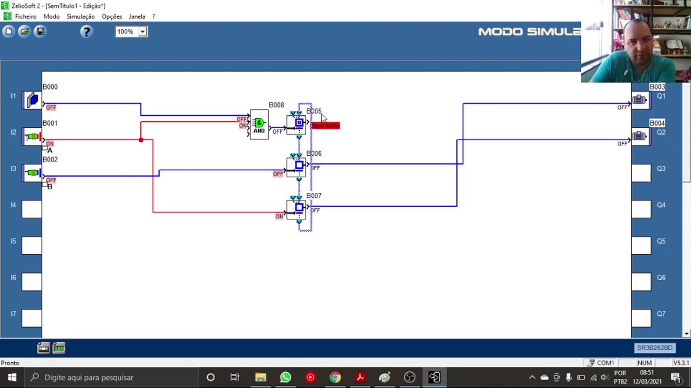Screen dimensions: 691x388
Task: Open Google Chrome from the taskbar
Action: 335,377
